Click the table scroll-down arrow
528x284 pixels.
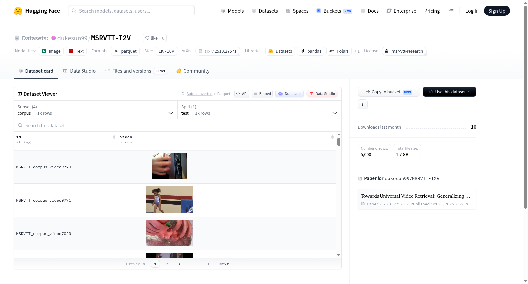[339, 255]
